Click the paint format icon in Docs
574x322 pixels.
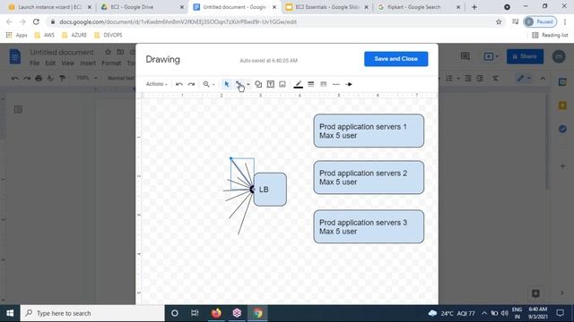62,78
